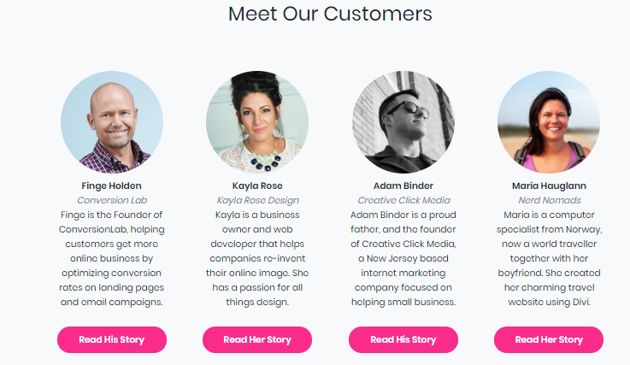Click the Meet Our Customers heading
The image size is (630, 365).
coord(330,14)
